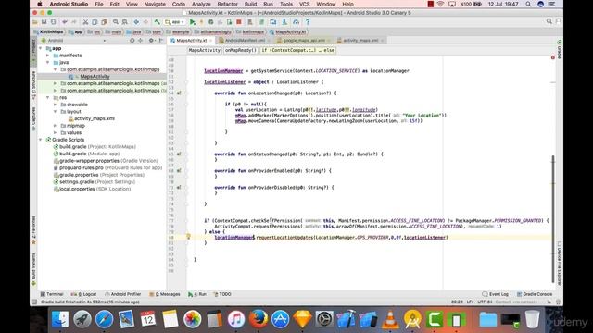593x333 pixels.
Task: Collapse the app module tree node
Action: point(41,48)
